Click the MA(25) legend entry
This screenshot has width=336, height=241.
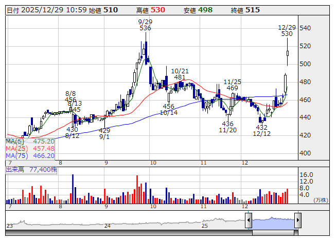[30, 148]
